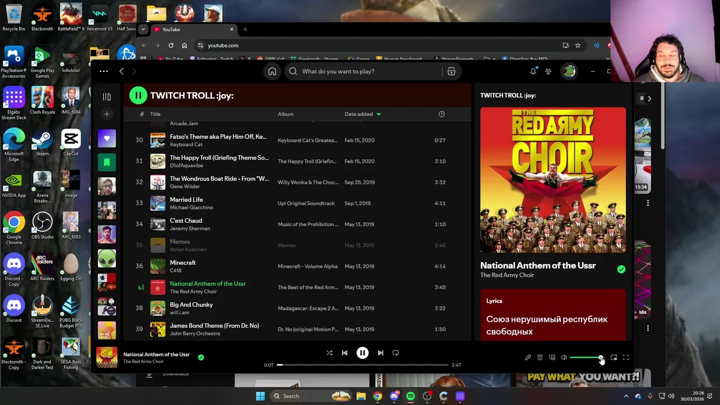Open Red Army Choir cover in Now Playing panel
Image resolution: width=720 pixels, height=405 pixels.
(x=553, y=180)
